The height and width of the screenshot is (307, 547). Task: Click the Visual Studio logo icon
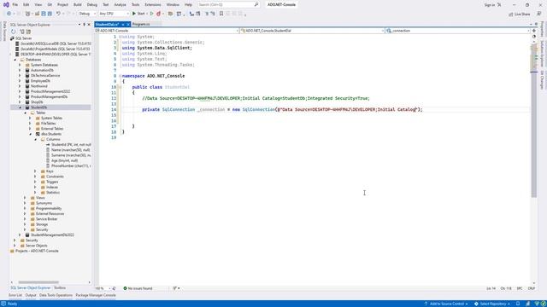coord(6,4)
